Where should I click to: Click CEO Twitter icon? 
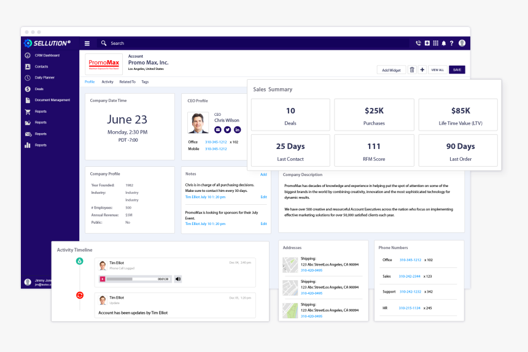point(228,129)
